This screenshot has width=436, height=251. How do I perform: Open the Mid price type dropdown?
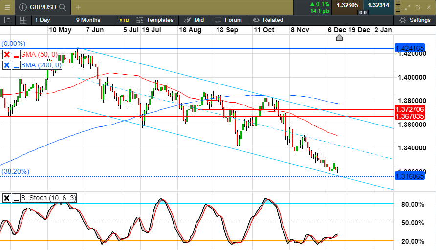(194, 20)
